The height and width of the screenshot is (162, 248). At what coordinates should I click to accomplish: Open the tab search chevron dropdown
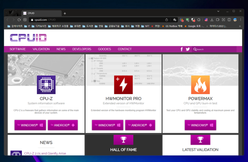(218, 11)
